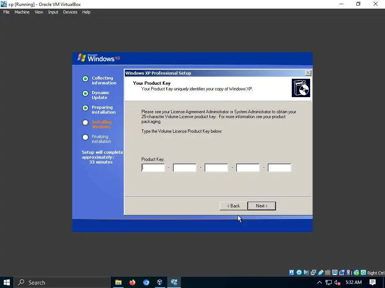Screen dimensions: 385x288
Task: Click the Windows XP setup software box icon
Action: click(x=301, y=88)
